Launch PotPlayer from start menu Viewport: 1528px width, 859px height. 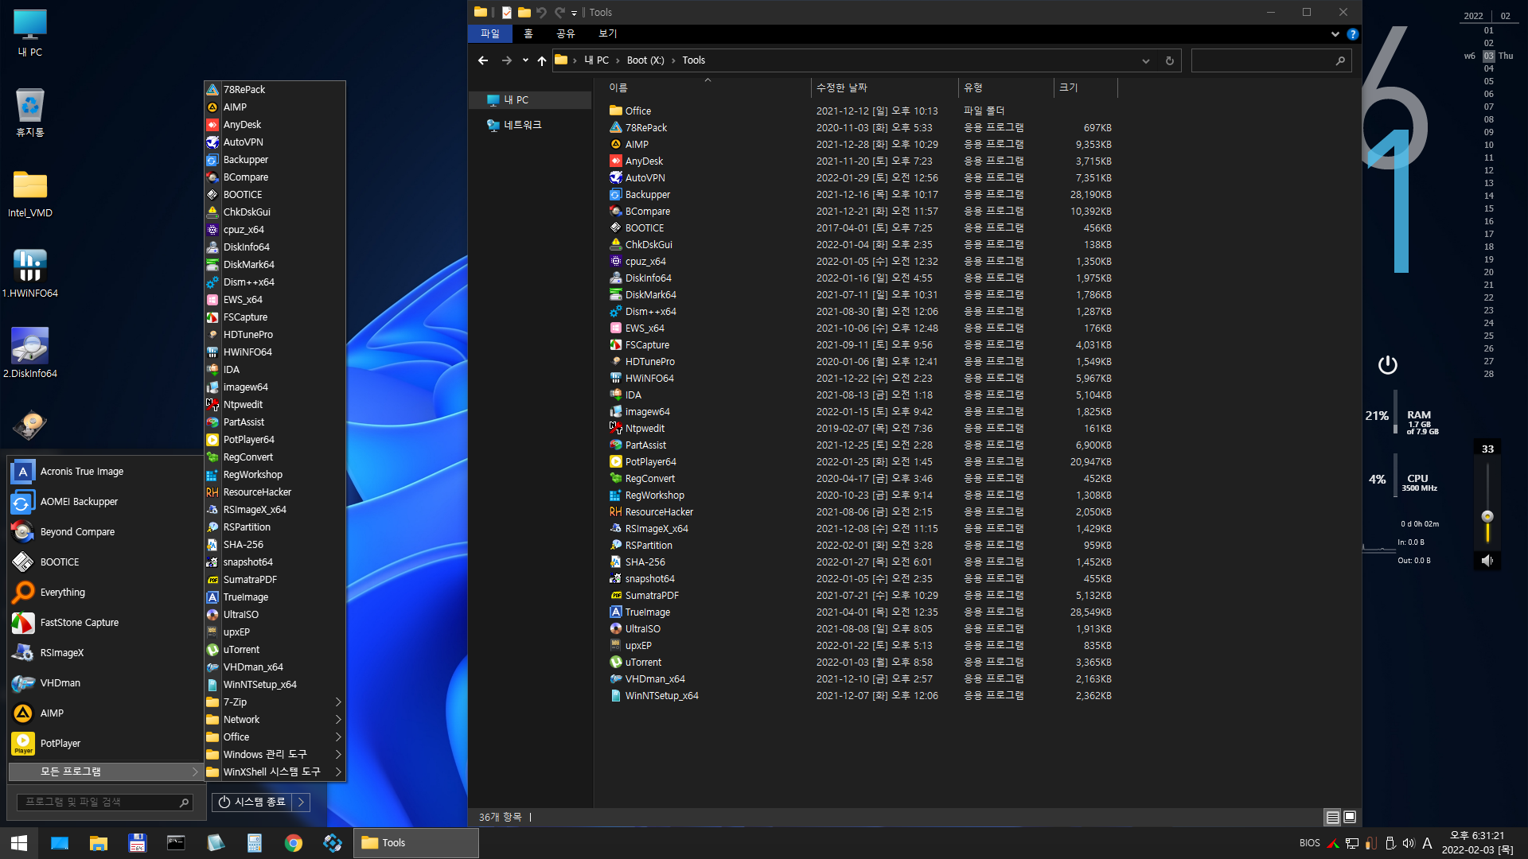[106, 744]
